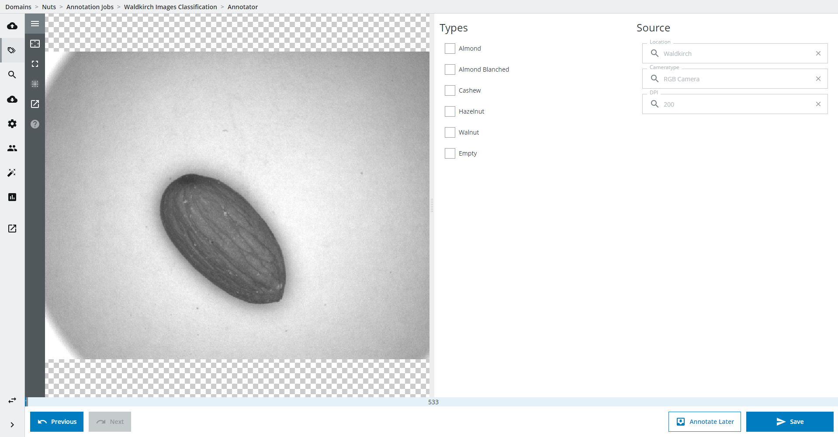Image resolution: width=838 pixels, height=437 pixels.
Task: Clear the Location field with its X
Action: pos(818,53)
